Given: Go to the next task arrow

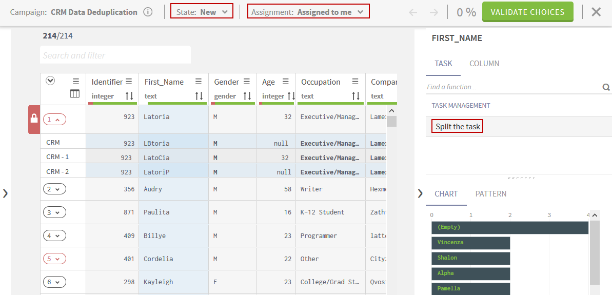Looking at the screenshot, I should coord(434,12).
